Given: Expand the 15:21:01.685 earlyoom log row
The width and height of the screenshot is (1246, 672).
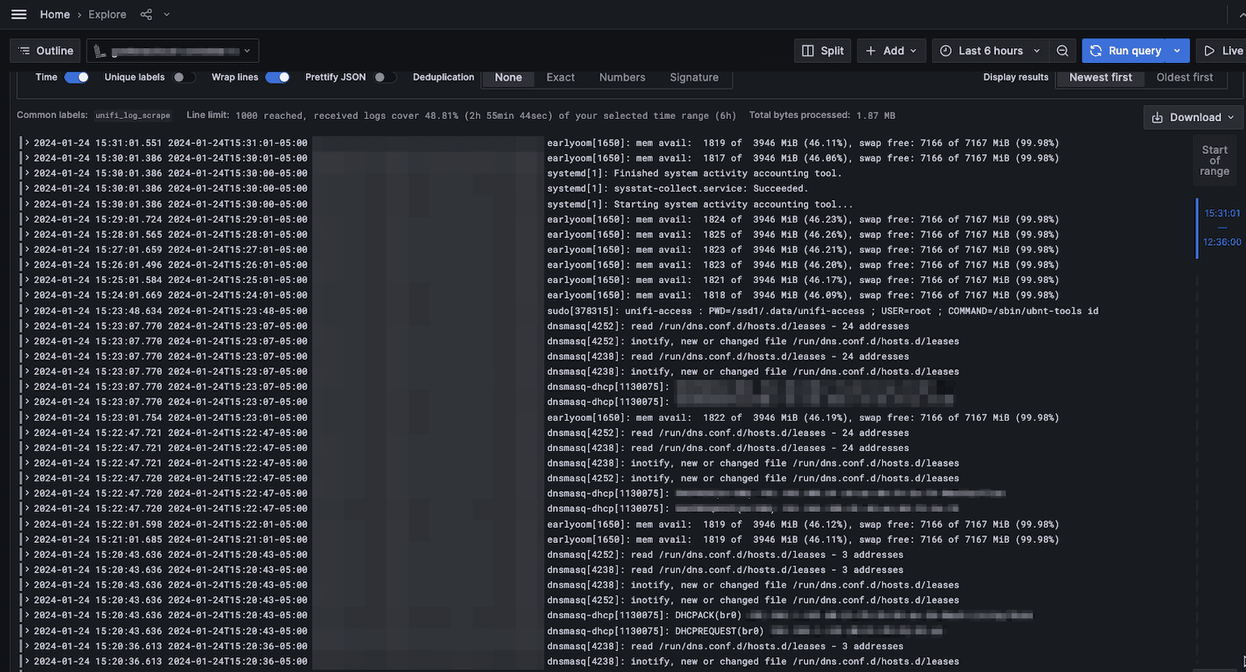Looking at the screenshot, I should click(x=27, y=539).
